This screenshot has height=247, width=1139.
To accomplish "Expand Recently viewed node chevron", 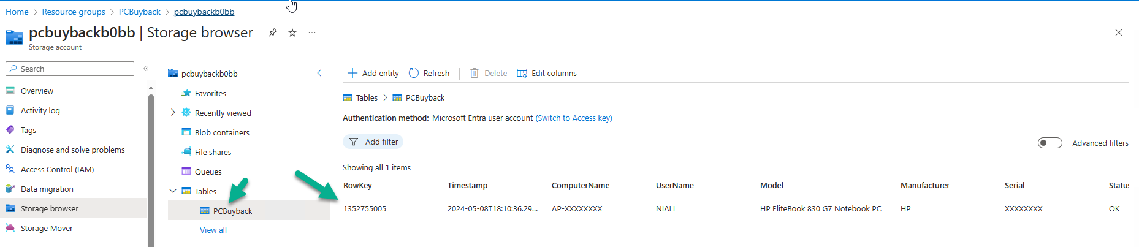I will (173, 113).
